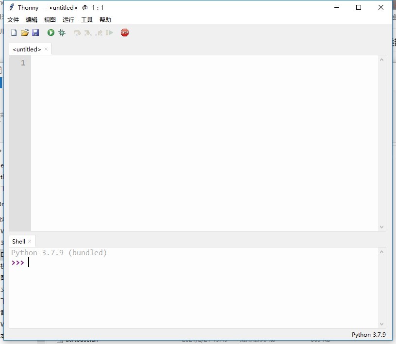Close the Shell panel
Viewport: 396px width, 344px height.
point(29,241)
